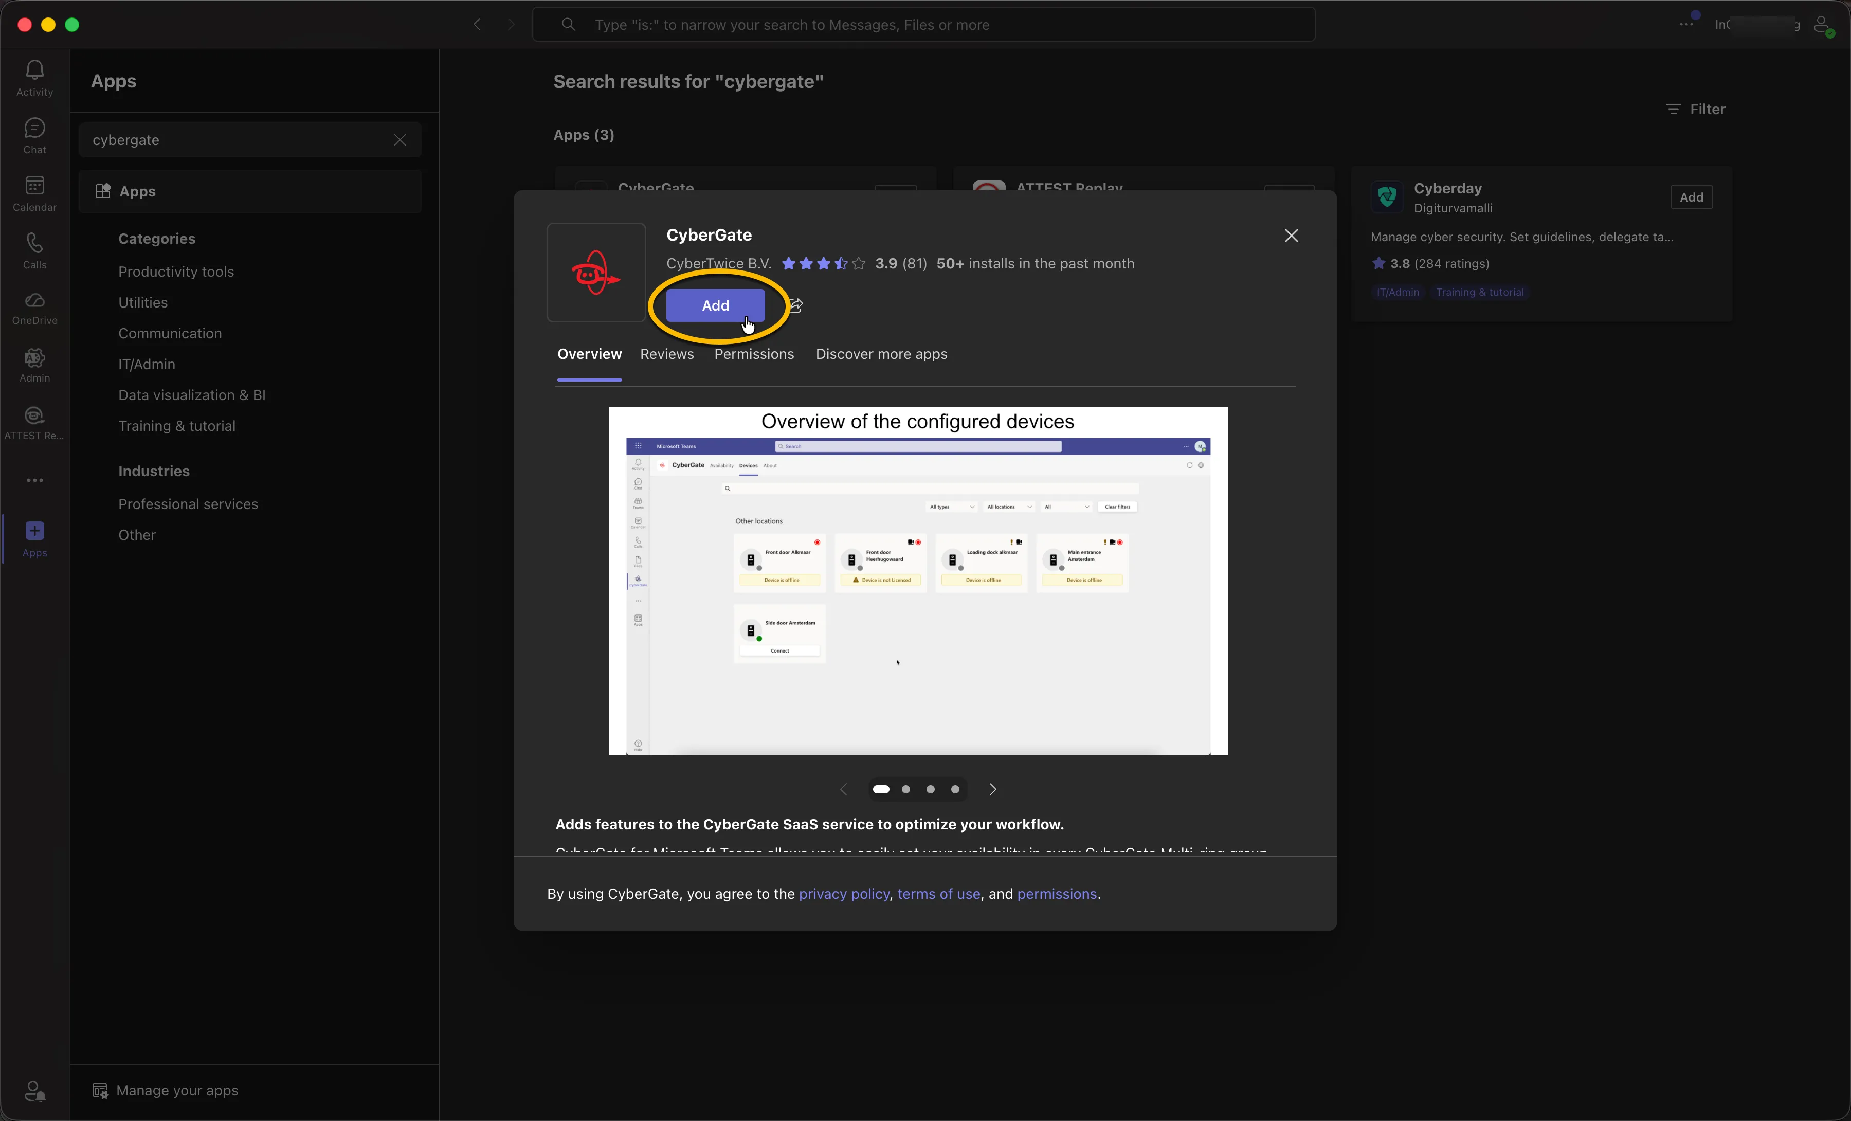Open Calls in the left rail
This screenshot has width=1851, height=1121.
pos(34,251)
